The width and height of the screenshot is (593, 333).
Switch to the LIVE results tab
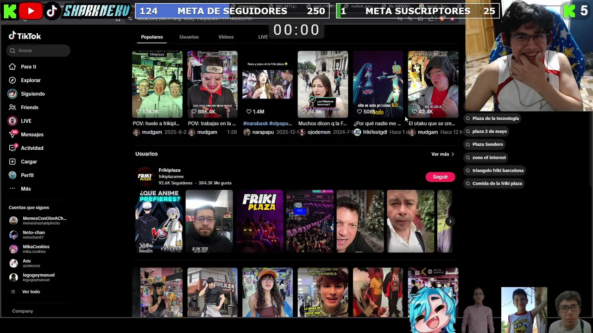click(263, 37)
